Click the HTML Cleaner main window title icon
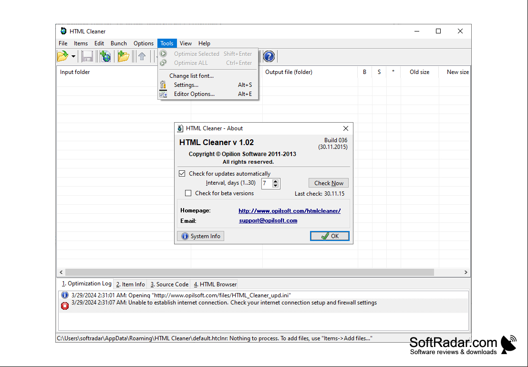The image size is (528, 367). point(63,31)
